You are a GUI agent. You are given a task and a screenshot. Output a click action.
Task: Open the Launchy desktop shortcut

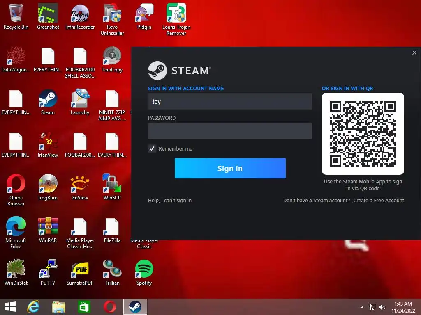pyautogui.click(x=80, y=102)
